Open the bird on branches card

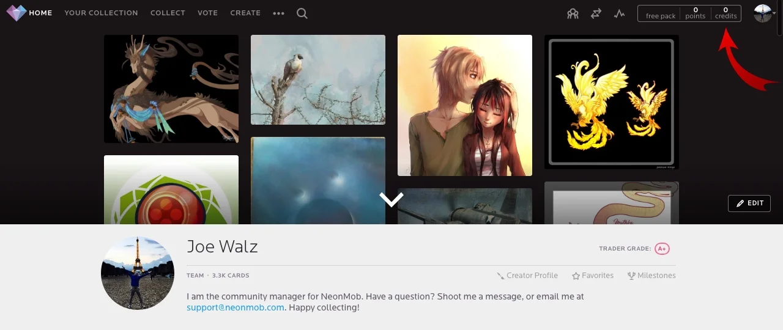pyautogui.click(x=318, y=79)
